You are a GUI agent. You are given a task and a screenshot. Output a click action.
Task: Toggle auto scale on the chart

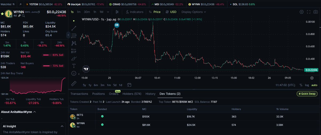[x=314, y=85]
